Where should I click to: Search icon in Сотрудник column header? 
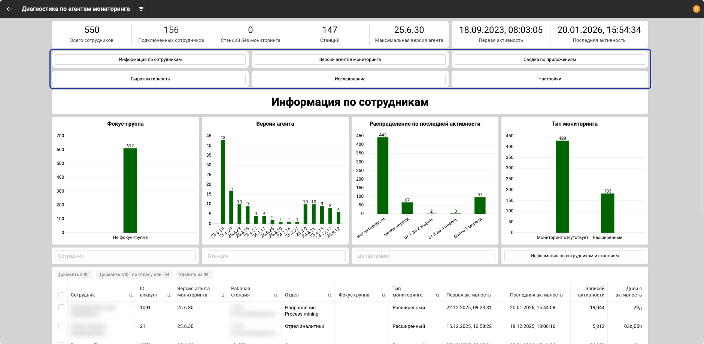[131, 295]
